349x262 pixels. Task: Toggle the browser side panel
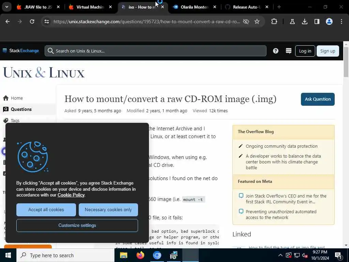317,21
